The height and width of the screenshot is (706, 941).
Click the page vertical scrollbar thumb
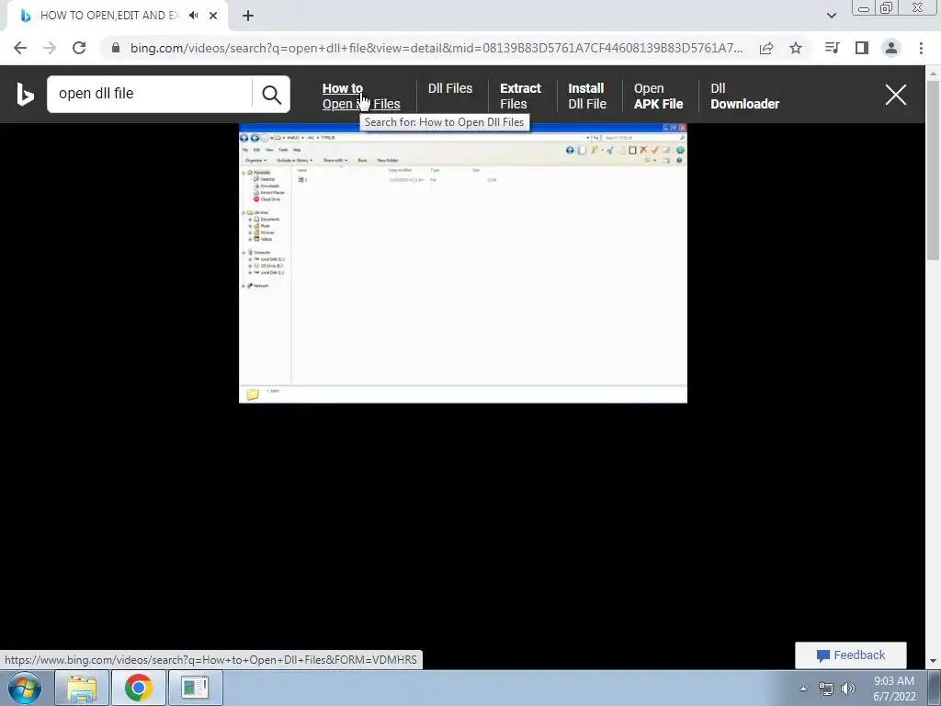click(933, 170)
